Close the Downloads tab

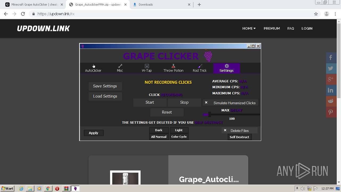tap(189, 5)
